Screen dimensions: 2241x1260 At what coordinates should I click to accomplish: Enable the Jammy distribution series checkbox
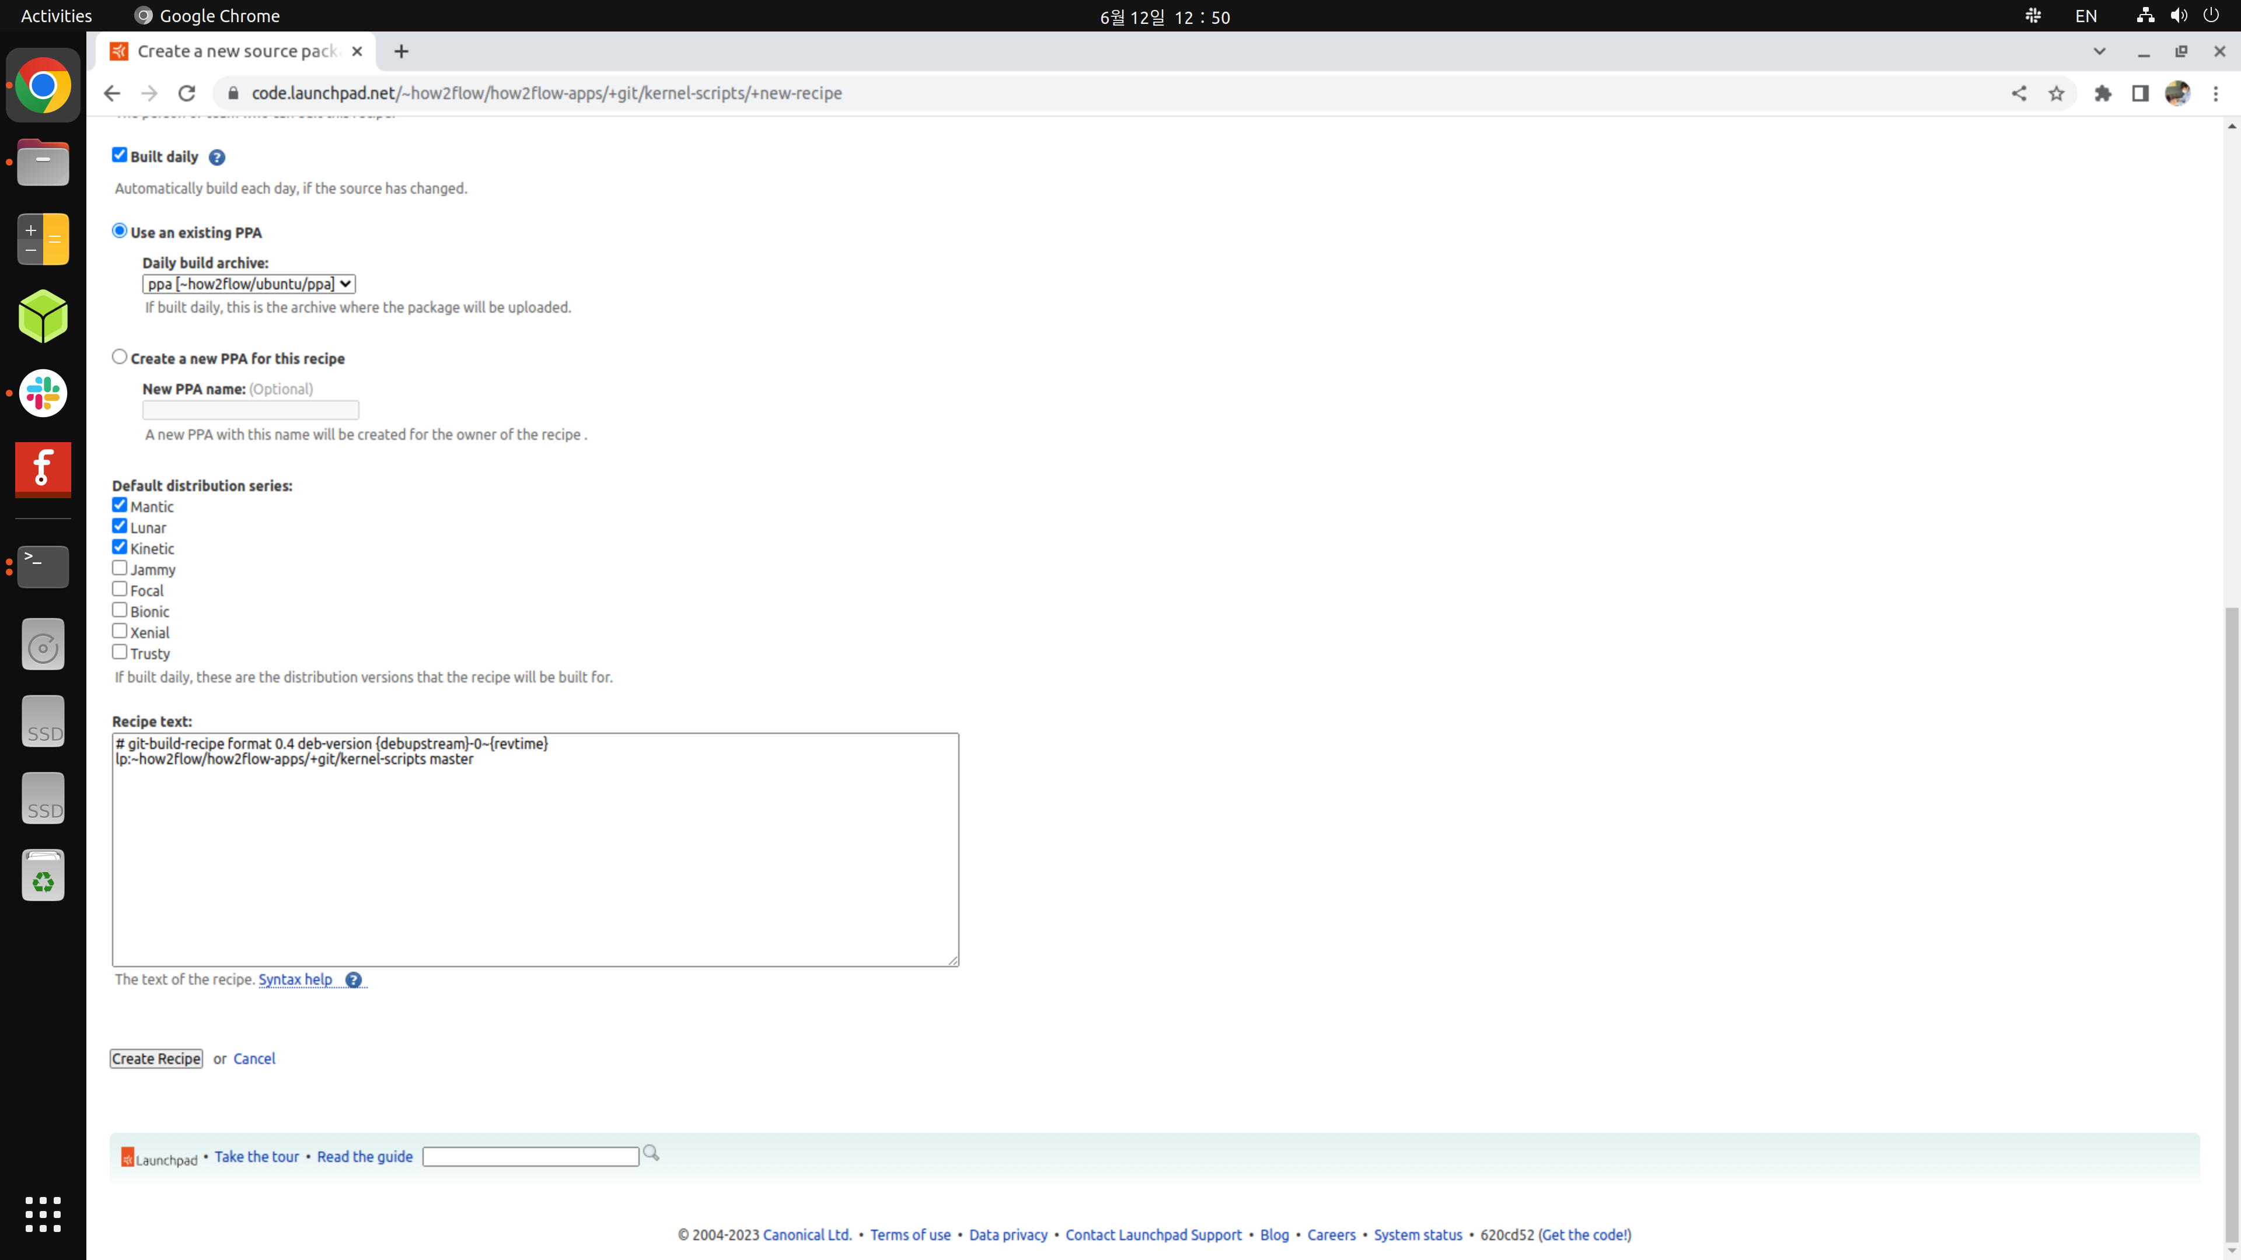tap(119, 569)
